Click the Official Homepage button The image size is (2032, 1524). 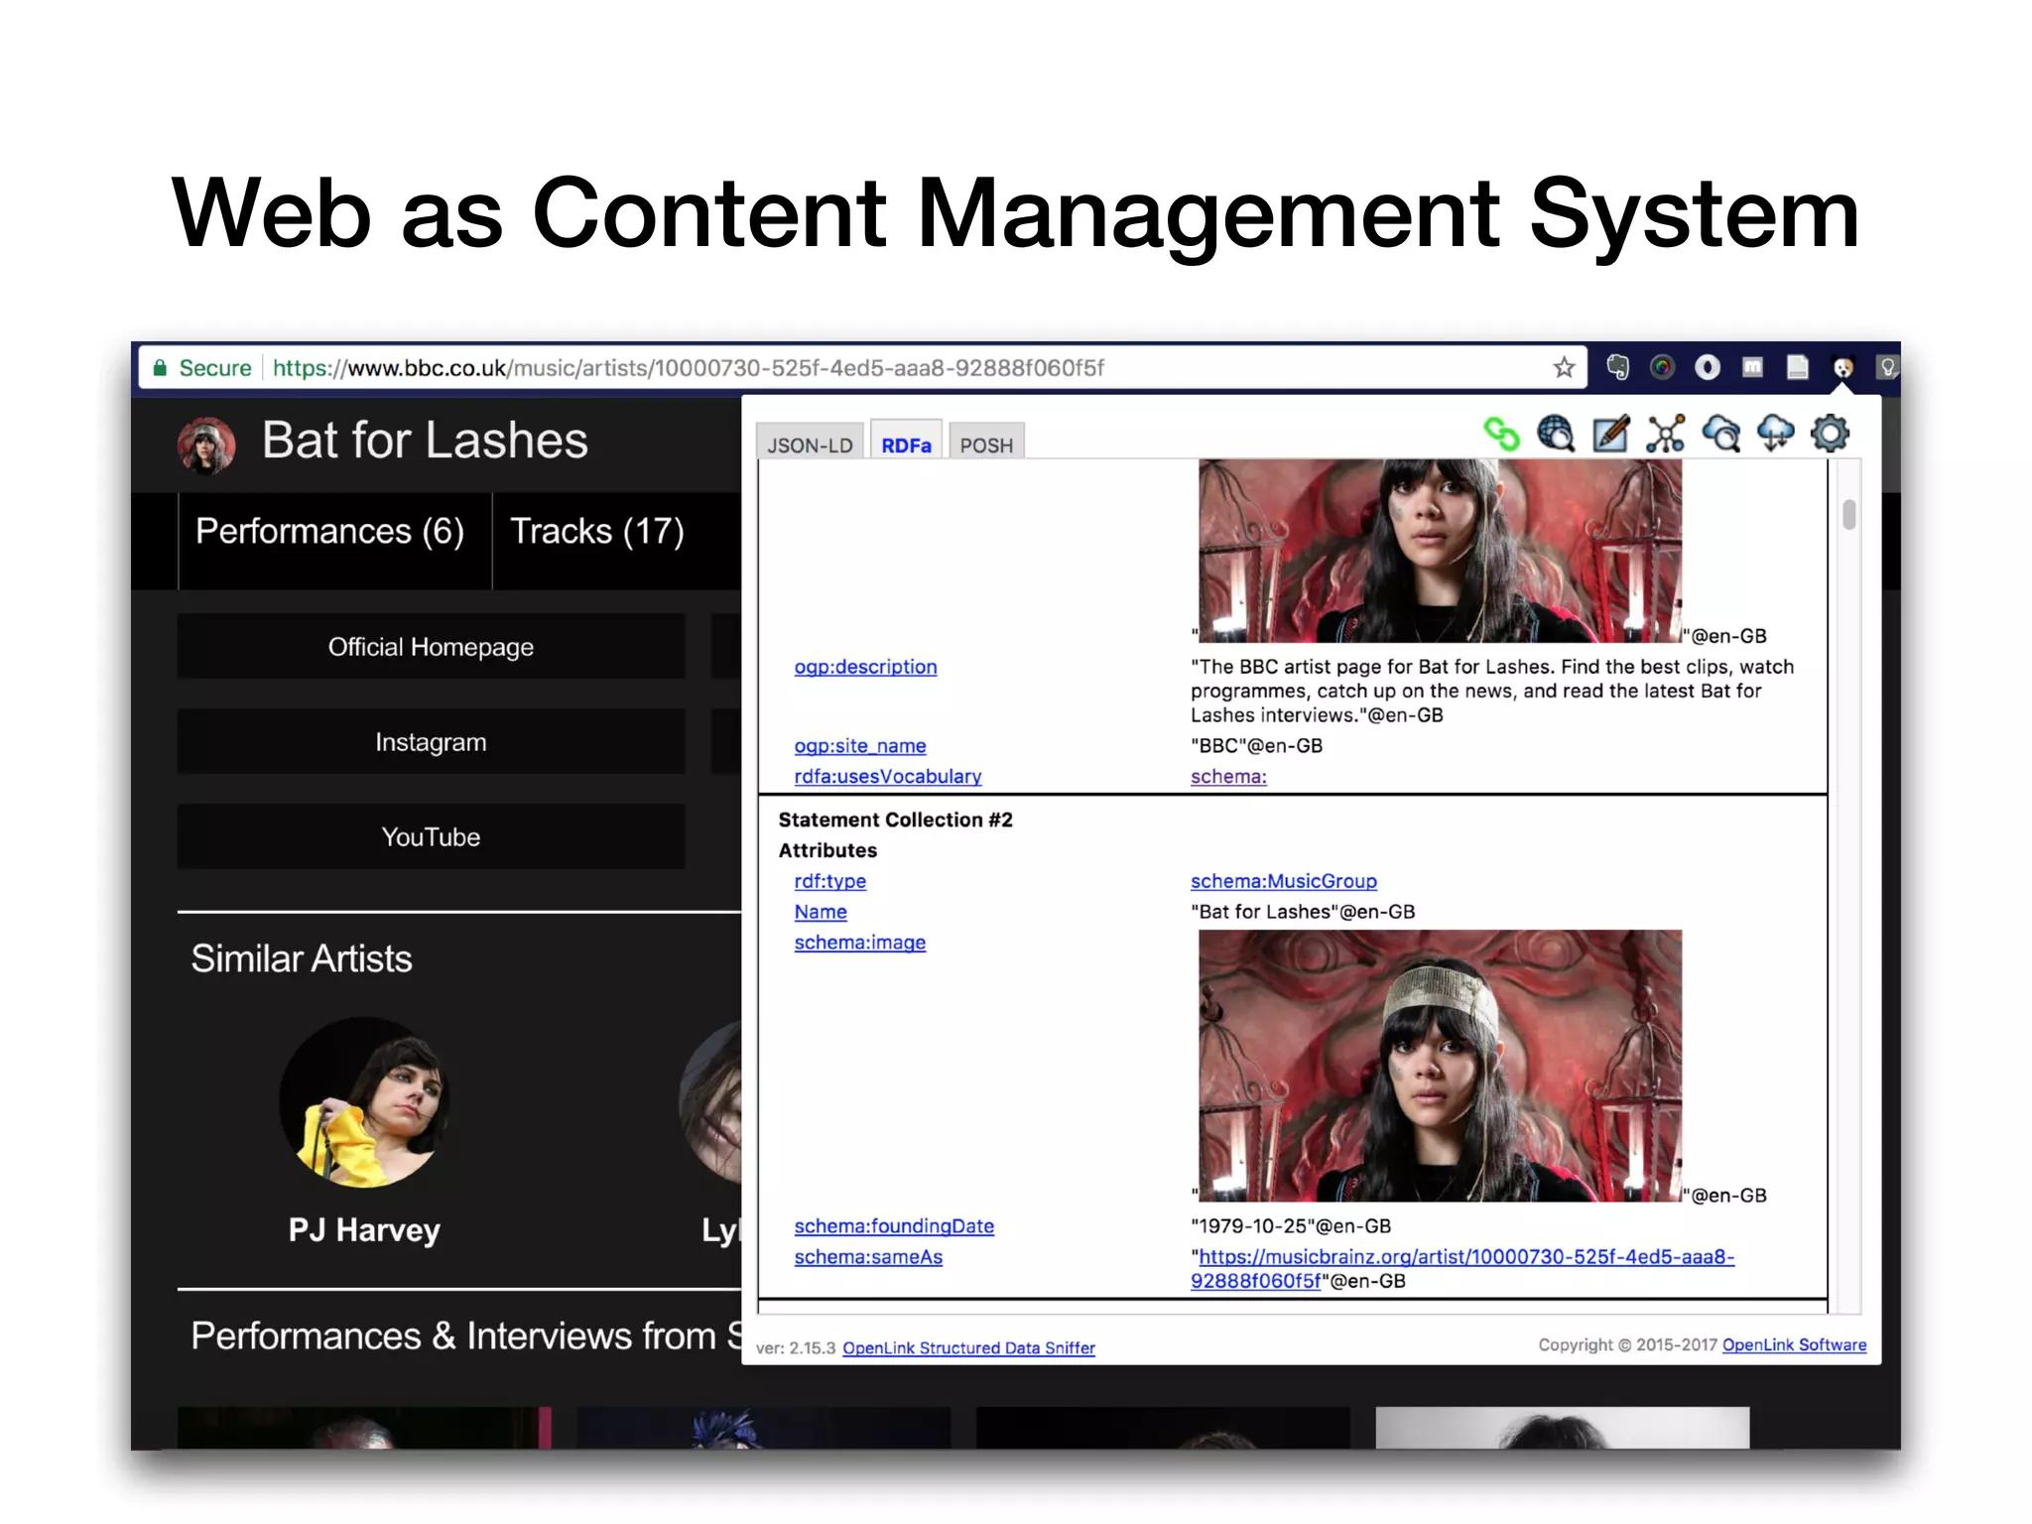431,647
